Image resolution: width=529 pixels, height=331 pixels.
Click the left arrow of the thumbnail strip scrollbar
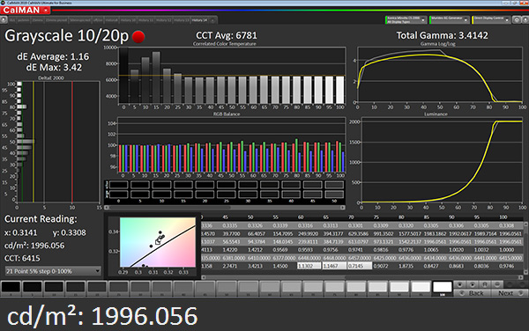pyautogui.click(x=107, y=208)
